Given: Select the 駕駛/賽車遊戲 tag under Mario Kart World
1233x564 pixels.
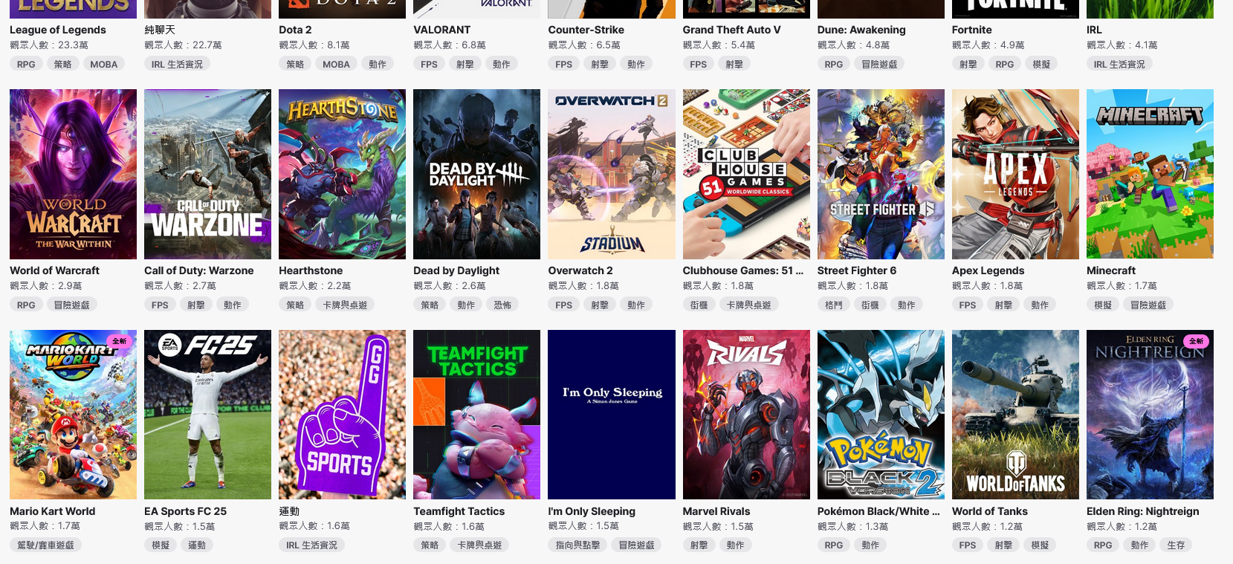Looking at the screenshot, I should click(x=45, y=545).
